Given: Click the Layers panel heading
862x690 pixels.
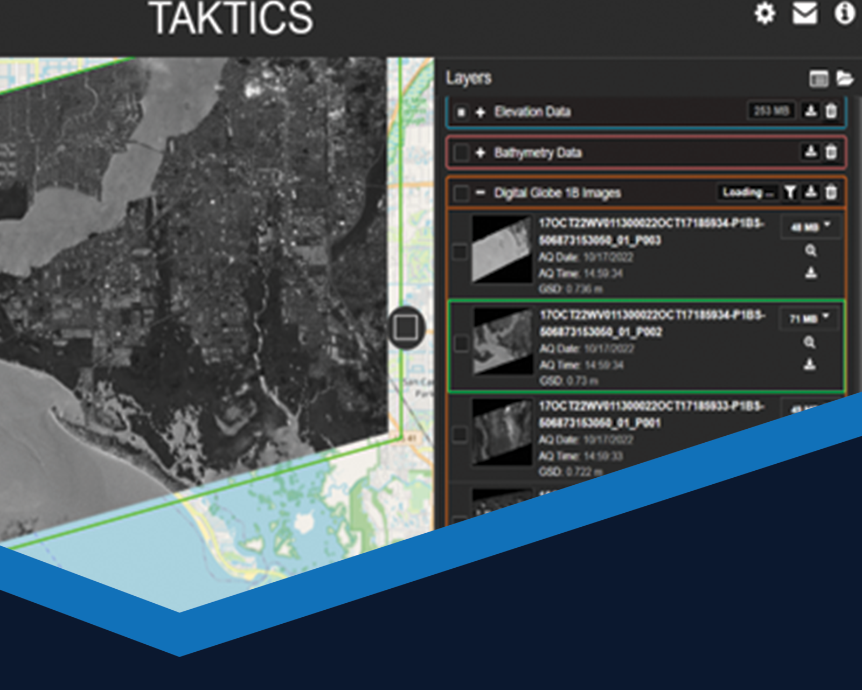Looking at the screenshot, I should click(x=469, y=78).
